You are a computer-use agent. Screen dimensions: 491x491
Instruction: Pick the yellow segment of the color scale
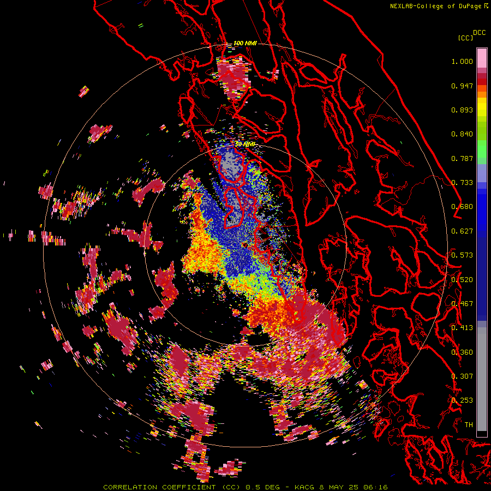[482, 107]
